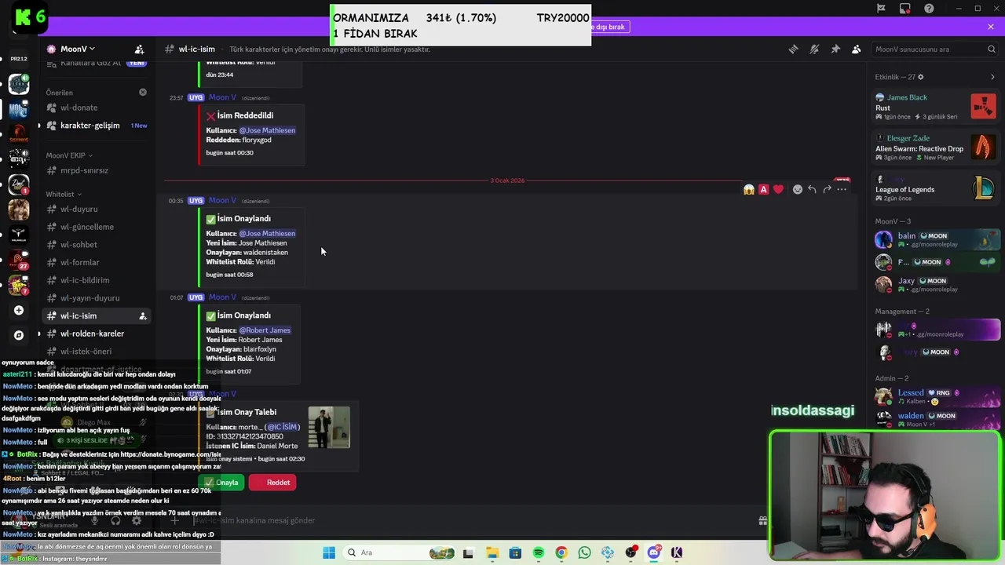
Task: Add red A emoji reaction
Action: pos(763,189)
